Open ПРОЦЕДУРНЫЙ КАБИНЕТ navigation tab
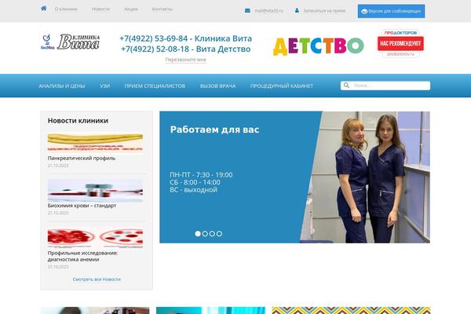The height and width of the screenshot is (314, 471). click(x=282, y=86)
